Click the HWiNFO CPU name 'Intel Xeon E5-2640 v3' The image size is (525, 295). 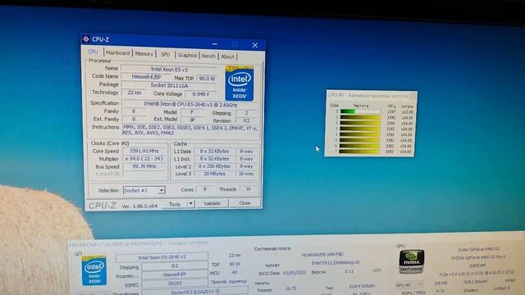point(162,257)
